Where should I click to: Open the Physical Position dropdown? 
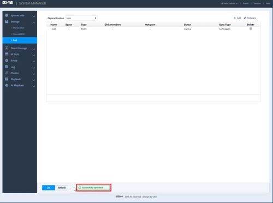81,18
